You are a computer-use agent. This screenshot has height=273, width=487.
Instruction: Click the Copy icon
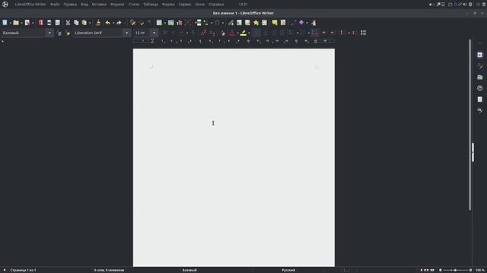pyautogui.click(x=76, y=23)
